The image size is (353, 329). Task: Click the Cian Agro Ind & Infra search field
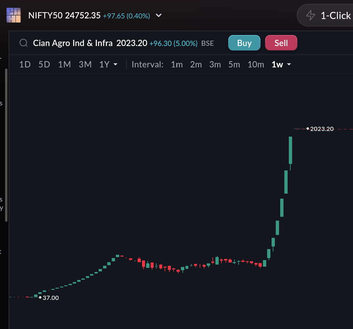(x=73, y=43)
